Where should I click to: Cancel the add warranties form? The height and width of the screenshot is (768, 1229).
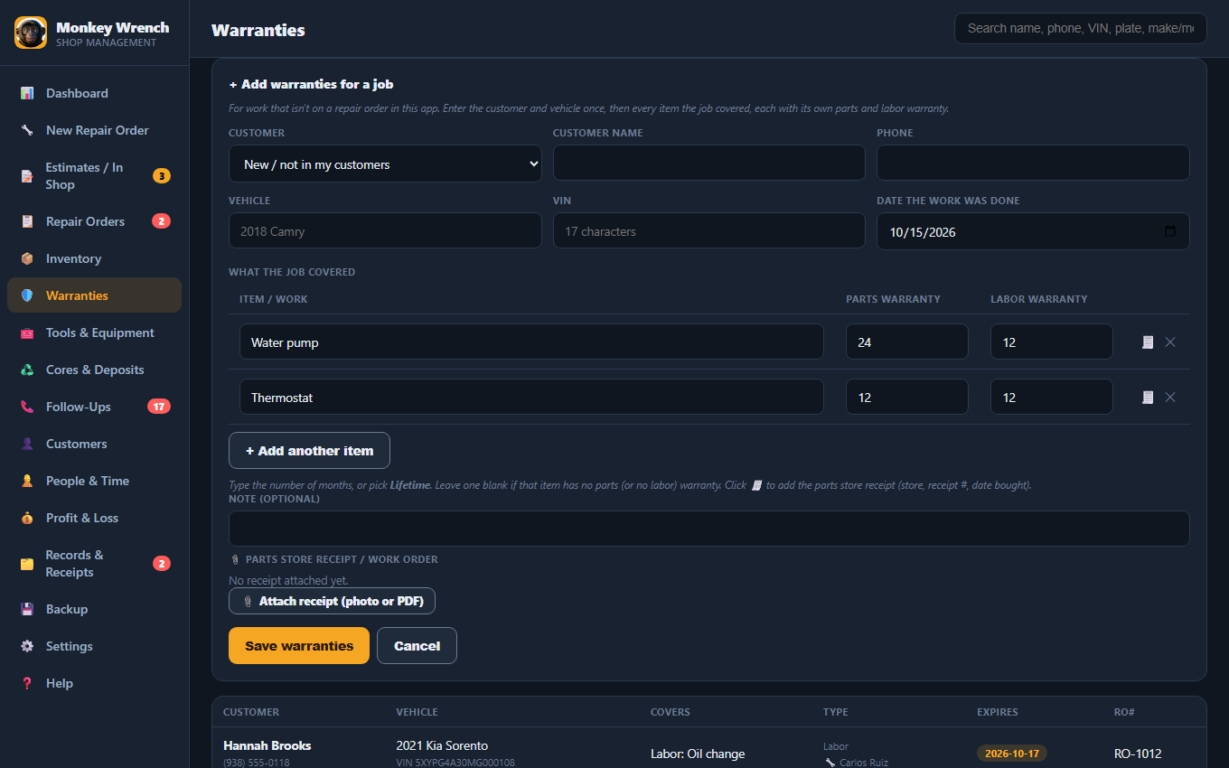pyautogui.click(x=417, y=646)
